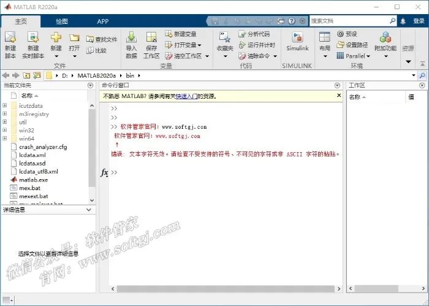Image resolution: width=429 pixels, height=306 pixels.
Task: Click New Script (新建脚本) icon
Action: click(10, 37)
